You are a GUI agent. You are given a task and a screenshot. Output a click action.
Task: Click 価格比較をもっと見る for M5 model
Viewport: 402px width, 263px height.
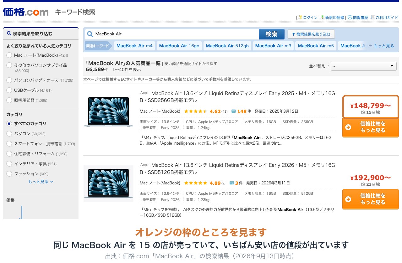(x=371, y=199)
